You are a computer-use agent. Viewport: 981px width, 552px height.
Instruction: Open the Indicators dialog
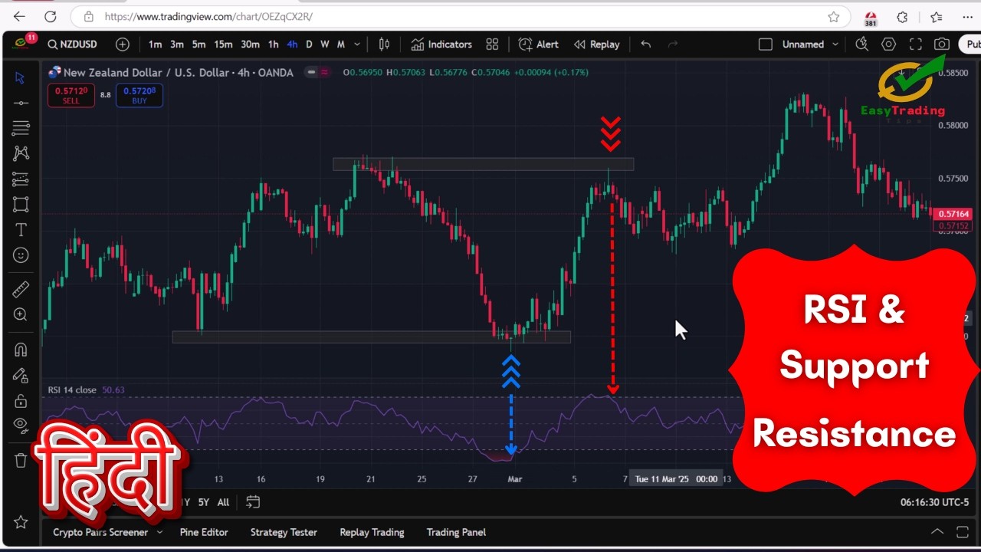[441, 44]
